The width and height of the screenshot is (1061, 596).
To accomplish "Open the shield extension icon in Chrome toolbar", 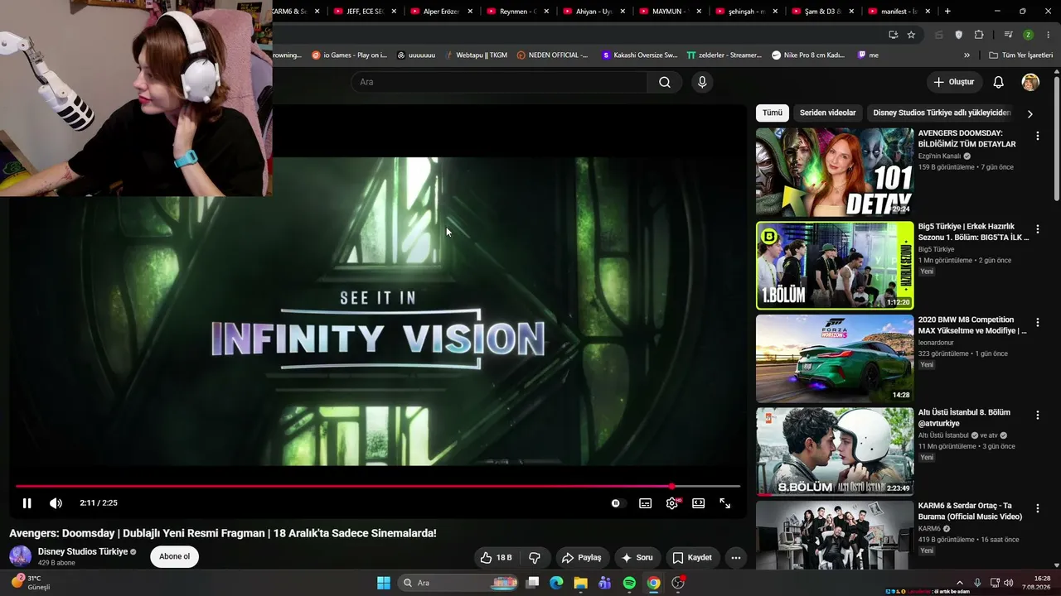I will tap(959, 35).
